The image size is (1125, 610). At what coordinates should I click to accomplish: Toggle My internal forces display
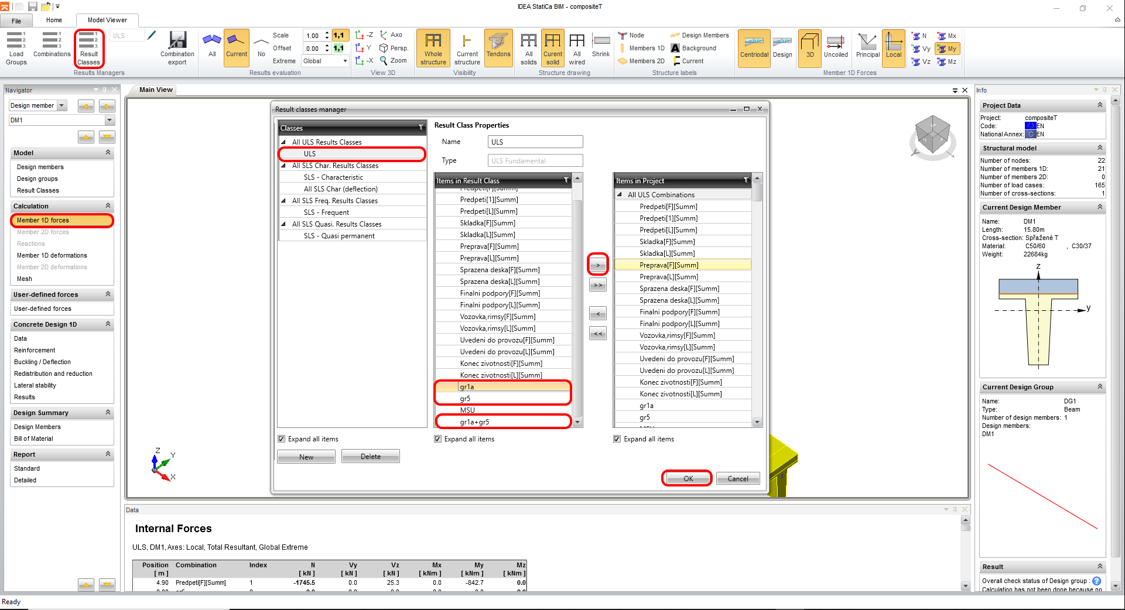click(946, 49)
